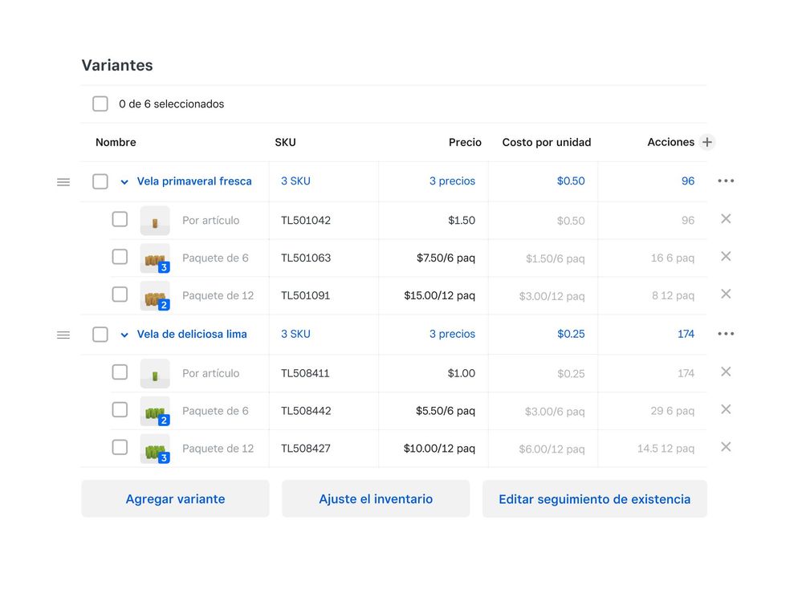Viewport: 802px width, 589px height.
Task: Click the Agregar variante button
Action: click(175, 499)
